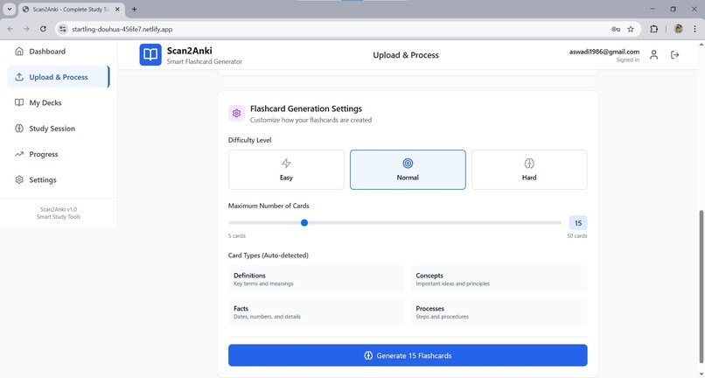This screenshot has width=705, height=378.
Task: Go to My Decks
Action: coord(59,102)
